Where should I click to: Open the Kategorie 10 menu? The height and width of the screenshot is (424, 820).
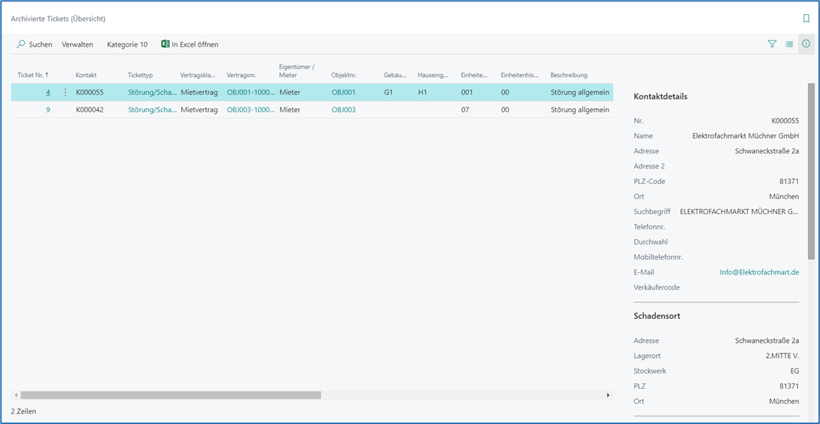tap(127, 44)
